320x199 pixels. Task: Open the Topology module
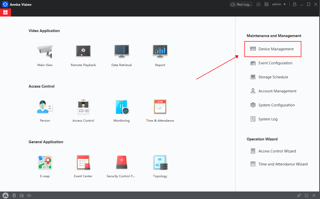pyautogui.click(x=160, y=162)
